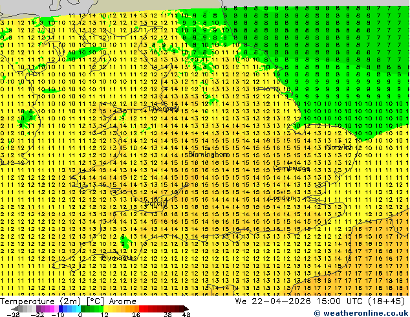The width and height of the screenshot is (410, 317).
Task: Click the legend value 26
Action: point(136,314)
